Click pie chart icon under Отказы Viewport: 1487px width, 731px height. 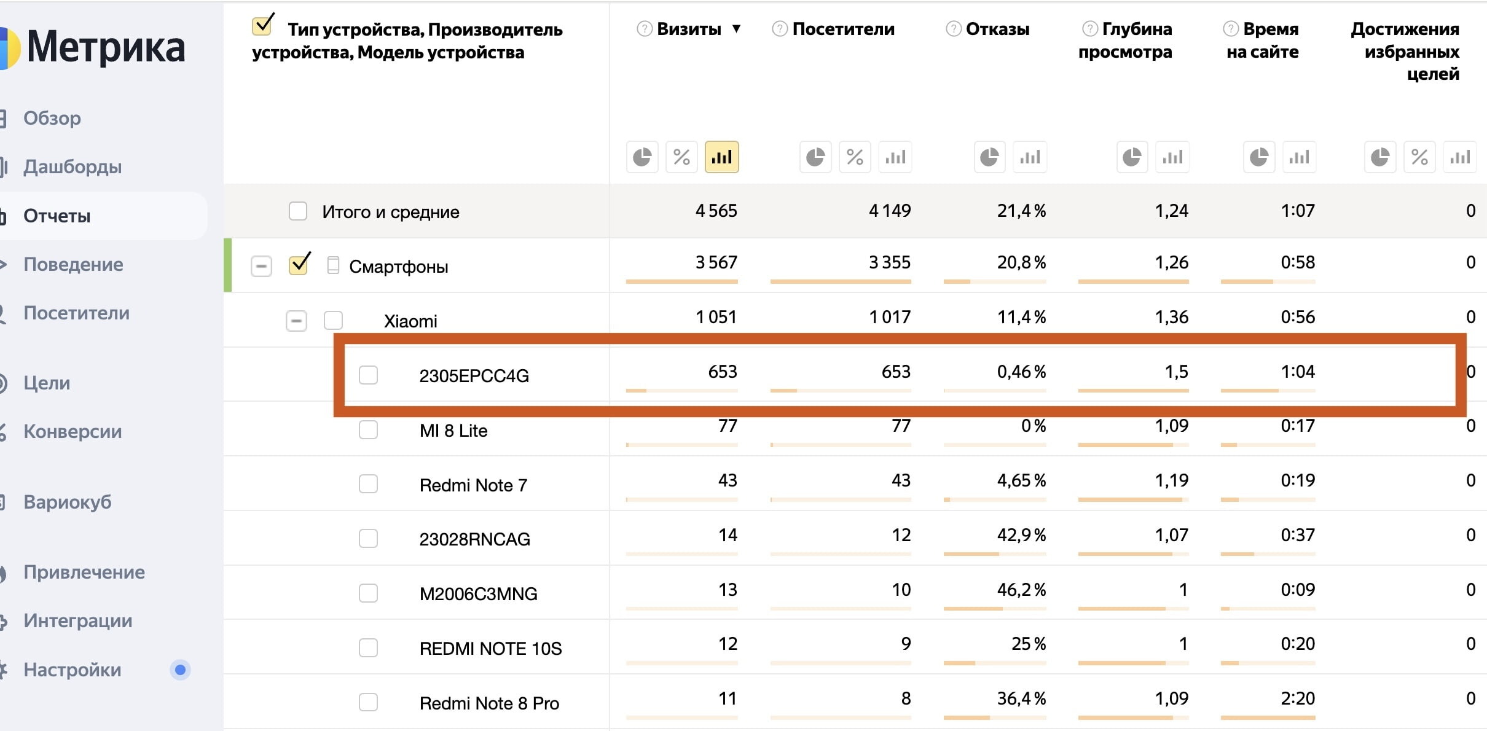pos(989,157)
